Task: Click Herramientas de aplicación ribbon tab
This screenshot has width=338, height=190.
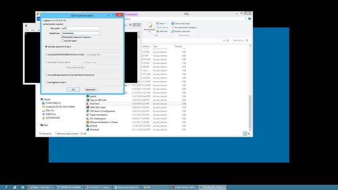Action: [131, 14]
